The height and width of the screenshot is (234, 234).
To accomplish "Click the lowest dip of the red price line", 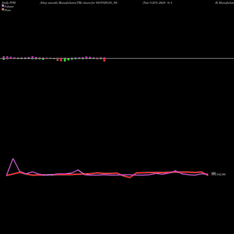I will (130, 177).
